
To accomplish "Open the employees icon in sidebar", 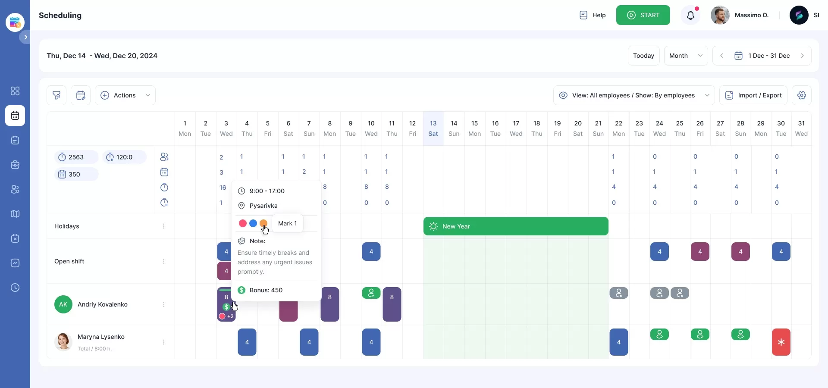I will tap(15, 189).
